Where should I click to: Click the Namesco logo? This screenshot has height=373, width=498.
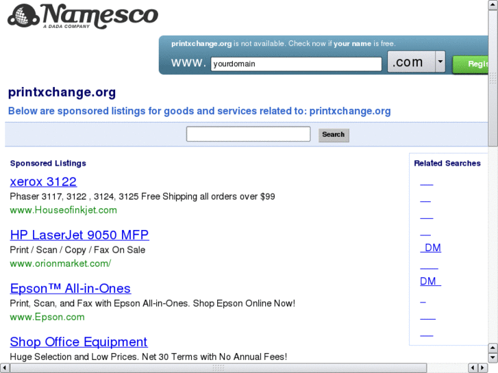(x=83, y=16)
